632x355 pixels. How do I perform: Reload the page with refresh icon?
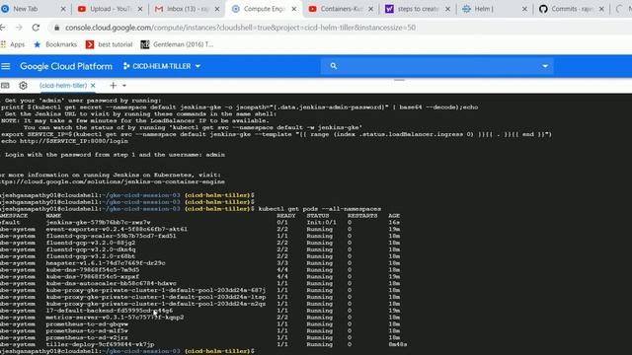(x=36, y=28)
